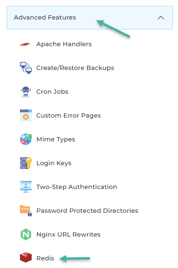Click the Apache Handlers feather icon
The height and width of the screenshot is (268, 178).
26,44
